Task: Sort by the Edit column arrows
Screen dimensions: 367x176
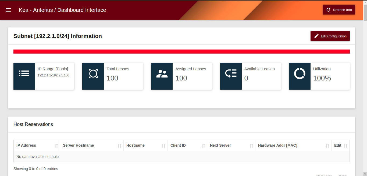Action: coord(346,146)
